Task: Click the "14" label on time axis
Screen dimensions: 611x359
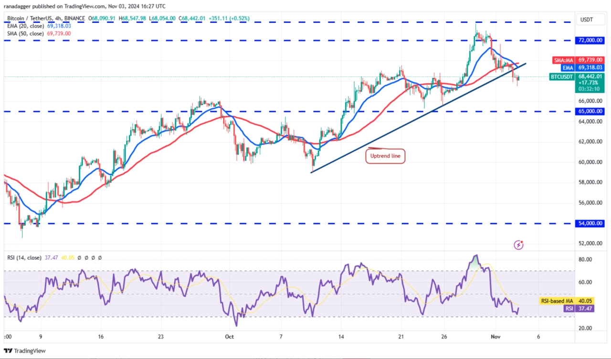Action: tap(341, 337)
